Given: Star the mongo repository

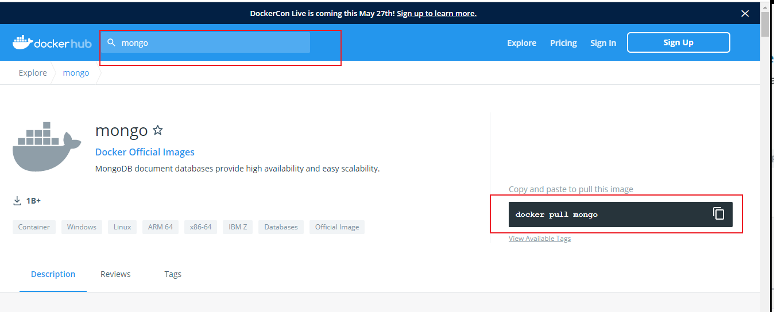Looking at the screenshot, I should [x=158, y=131].
